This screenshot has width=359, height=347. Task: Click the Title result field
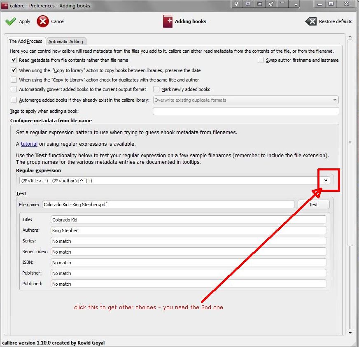pyautogui.click(x=189, y=219)
